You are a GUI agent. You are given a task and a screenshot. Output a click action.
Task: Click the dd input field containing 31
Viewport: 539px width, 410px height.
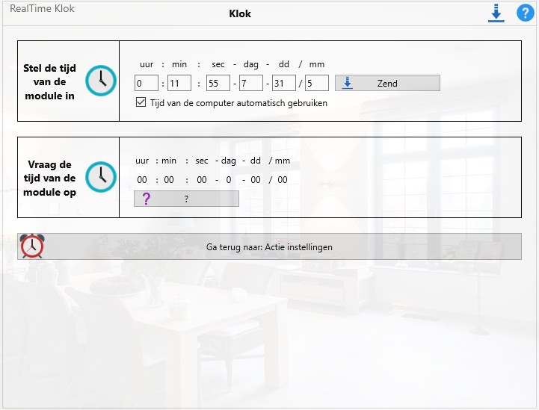(284, 83)
